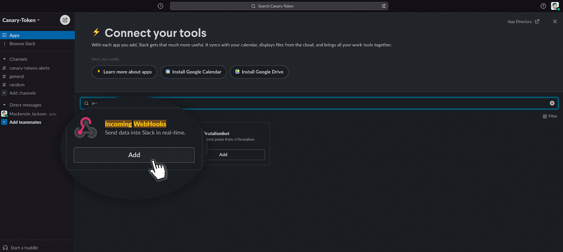Close the Connect your tools panel
The width and height of the screenshot is (563, 252).
tap(555, 21)
